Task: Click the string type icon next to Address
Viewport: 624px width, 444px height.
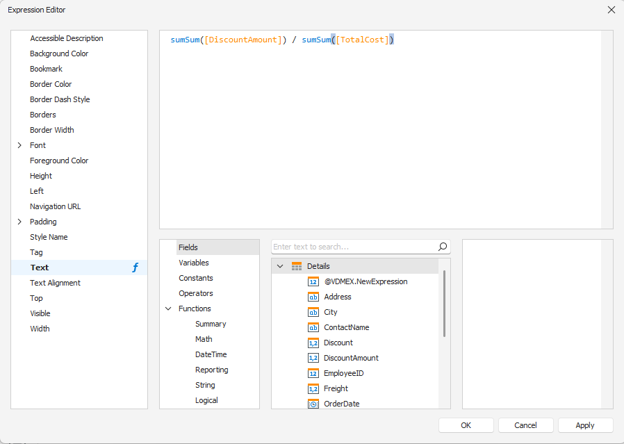Action: coord(313,297)
